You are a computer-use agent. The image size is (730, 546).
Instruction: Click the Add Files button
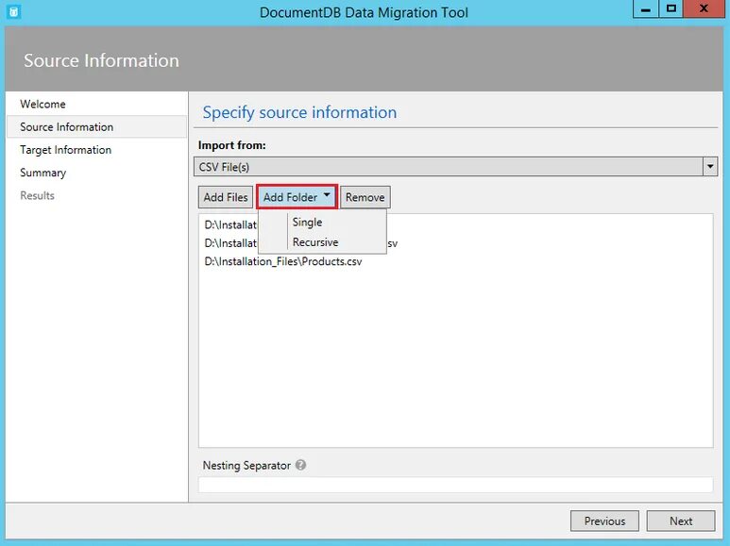(x=226, y=197)
